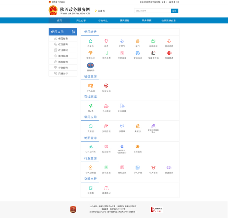The height and width of the screenshot is (222, 228).
Task: Open the 固话话费 landline fee icon
Action: pyautogui.click(x=169, y=41)
